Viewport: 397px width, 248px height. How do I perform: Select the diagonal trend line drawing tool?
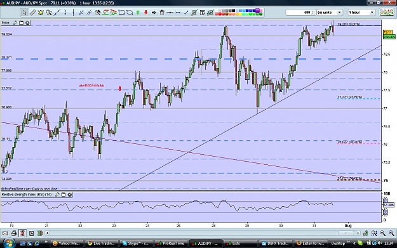coord(57,13)
